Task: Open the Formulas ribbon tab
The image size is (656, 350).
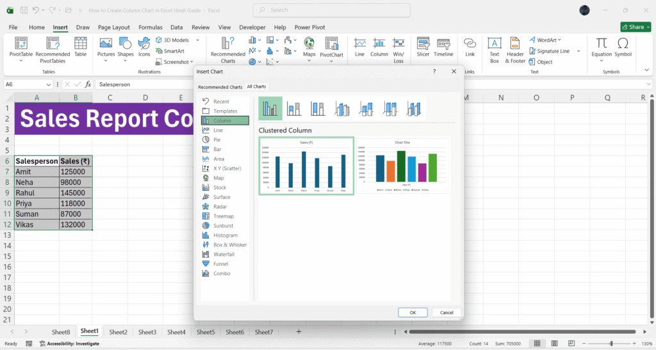Action: pyautogui.click(x=150, y=27)
